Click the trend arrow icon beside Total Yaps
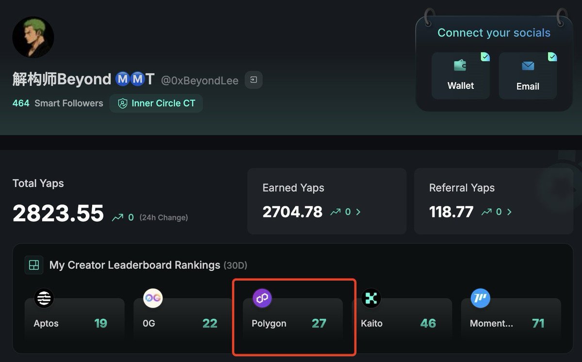Viewport: 582px width, 362px height. [117, 217]
